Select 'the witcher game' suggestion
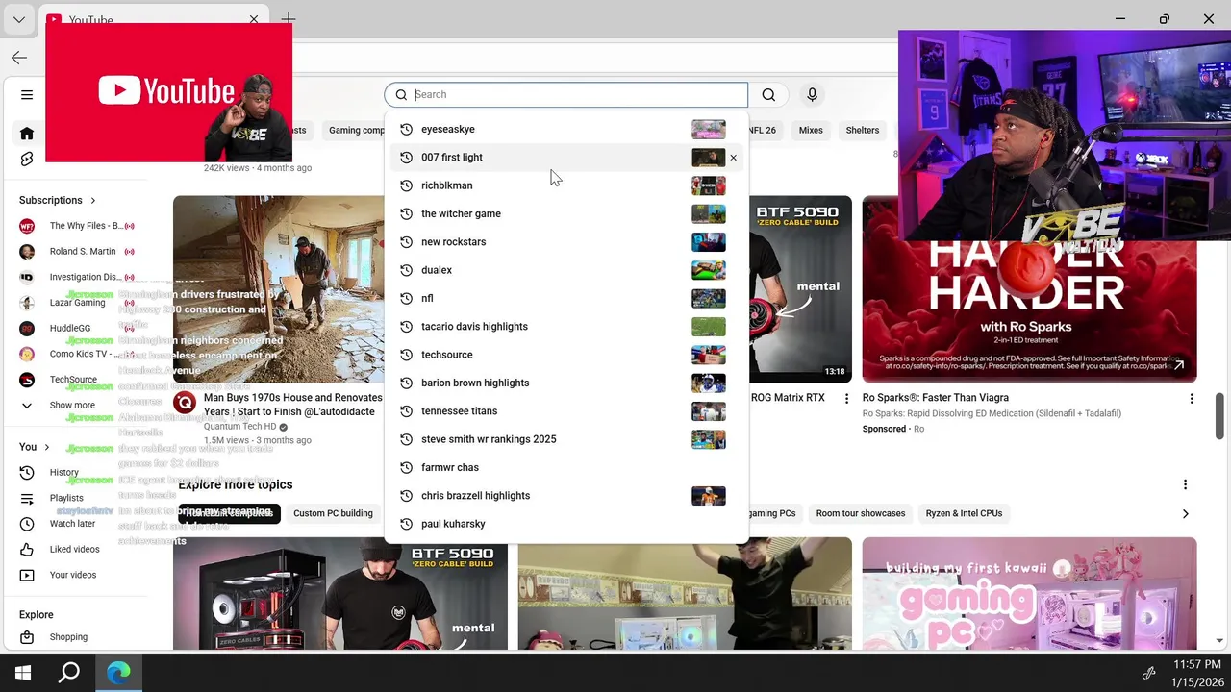Viewport: 1231px width, 692px height. [x=567, y=213]
